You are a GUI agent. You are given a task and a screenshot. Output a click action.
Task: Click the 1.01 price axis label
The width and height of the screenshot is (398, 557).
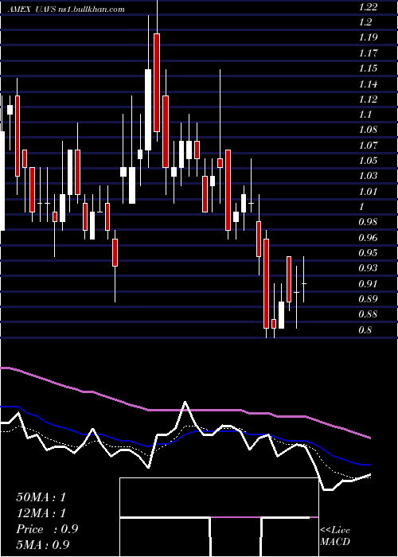coord(369,192)
